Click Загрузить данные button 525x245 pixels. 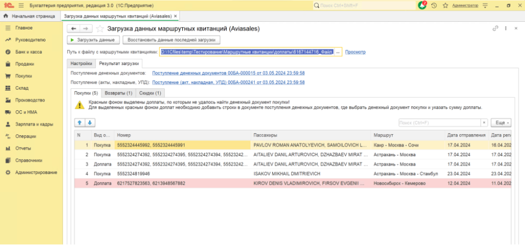point(94,40)
